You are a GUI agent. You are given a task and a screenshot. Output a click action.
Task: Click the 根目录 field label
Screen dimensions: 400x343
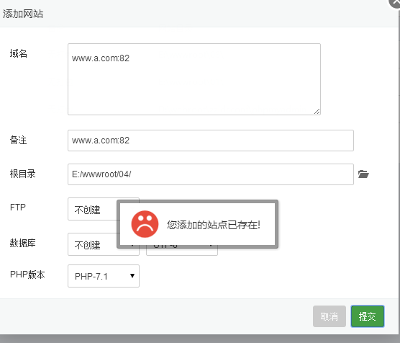point(23,174)
